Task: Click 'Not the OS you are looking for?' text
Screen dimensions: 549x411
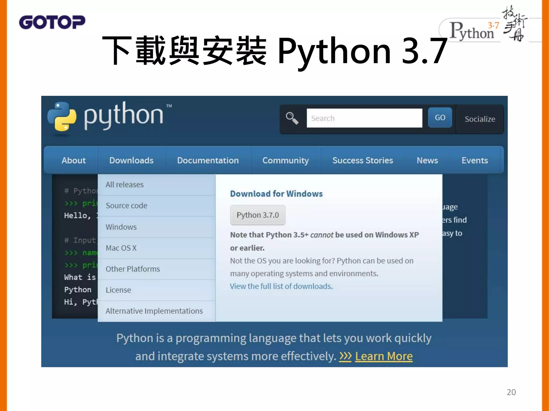Action: pos(282,261)
